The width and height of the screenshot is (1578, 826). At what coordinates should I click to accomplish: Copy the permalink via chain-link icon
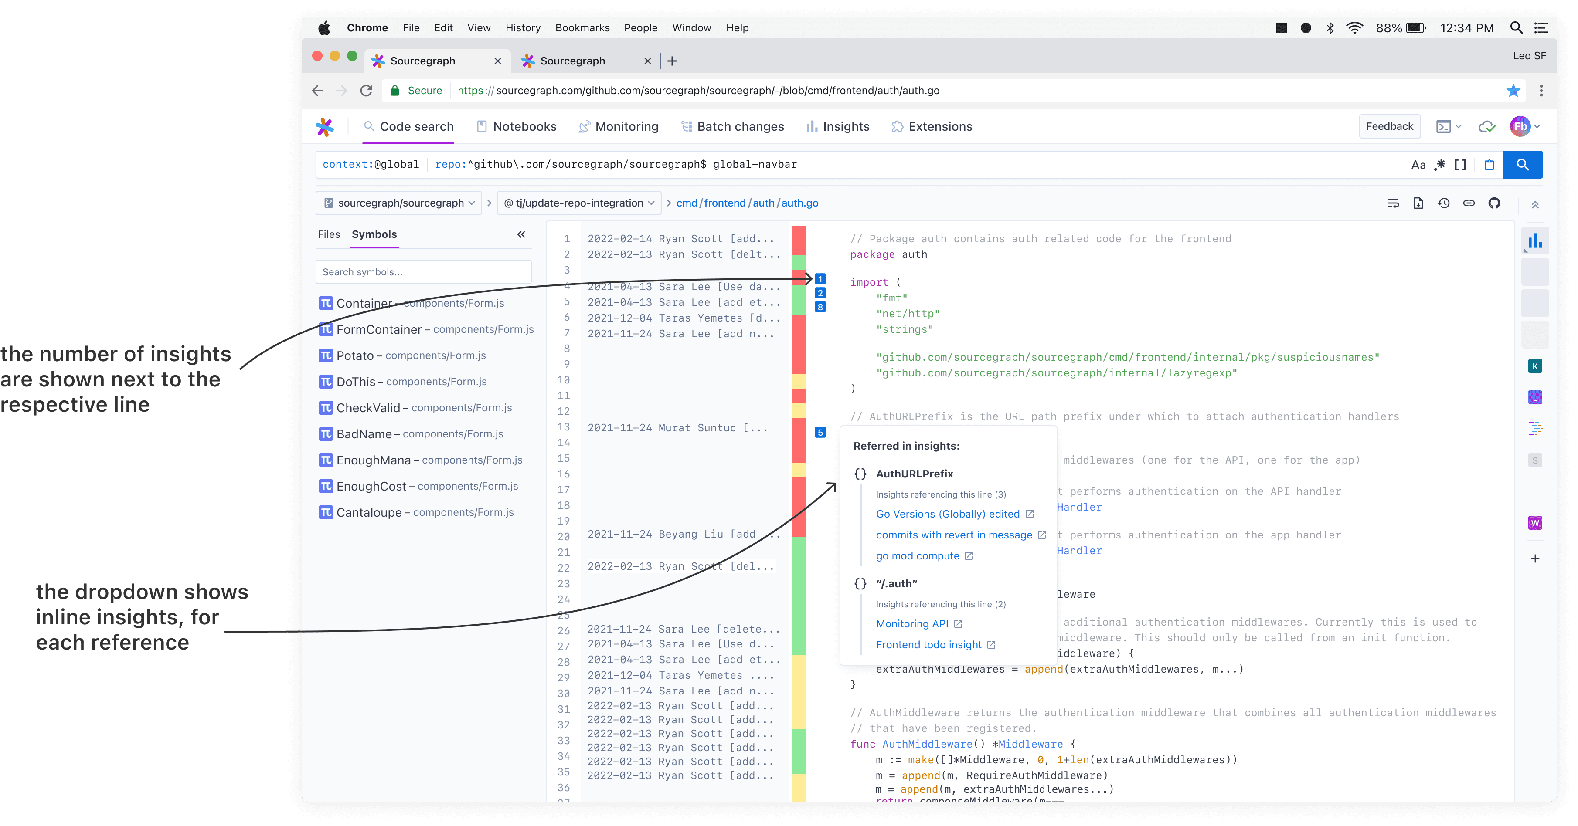(1469, 203)
